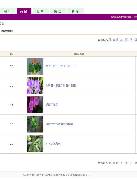Click the 沪ICP备案000001号 footer text
The height and width of the screenshot is (183, 137).
[78, 175]
